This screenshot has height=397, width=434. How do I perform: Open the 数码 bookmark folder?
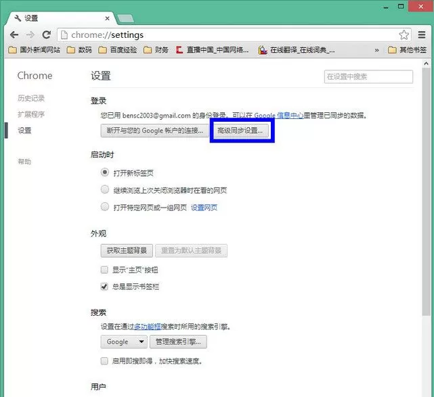click(x=79, y=50)
